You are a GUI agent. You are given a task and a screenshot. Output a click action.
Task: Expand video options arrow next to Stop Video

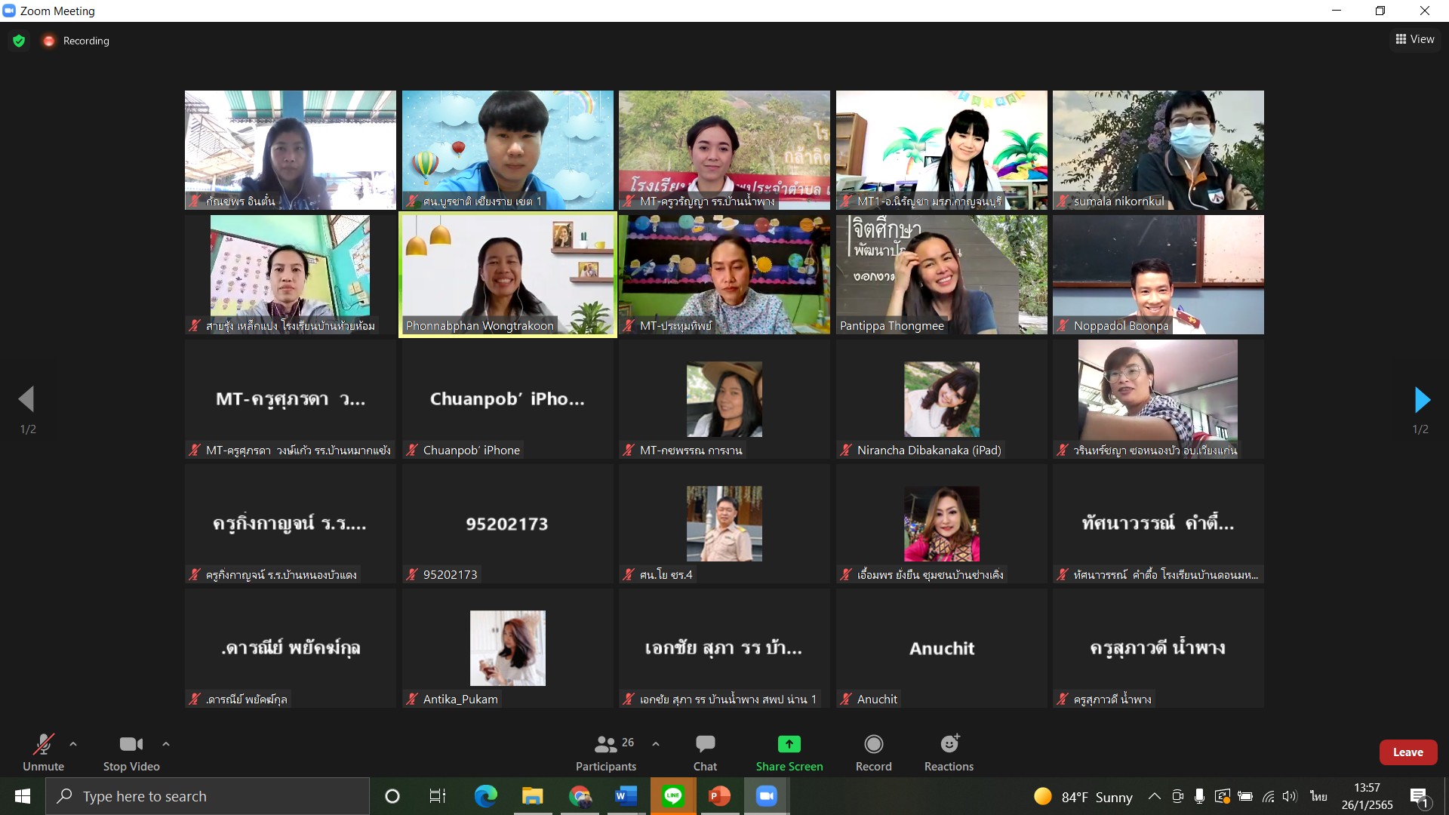(166, 744)
